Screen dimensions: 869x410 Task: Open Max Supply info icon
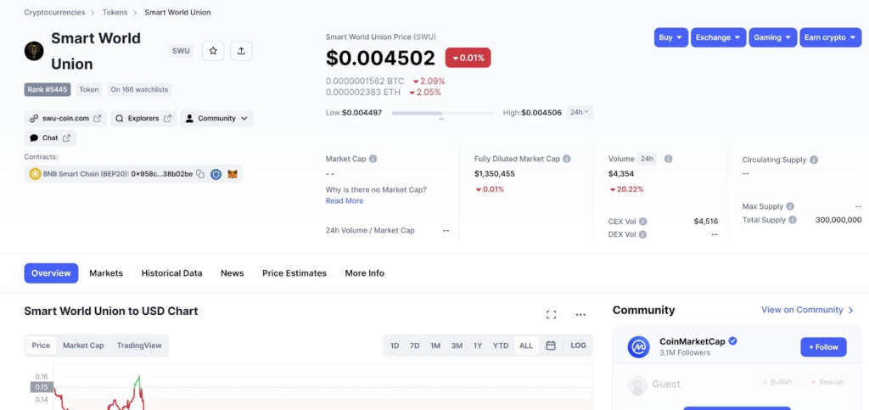790,206
